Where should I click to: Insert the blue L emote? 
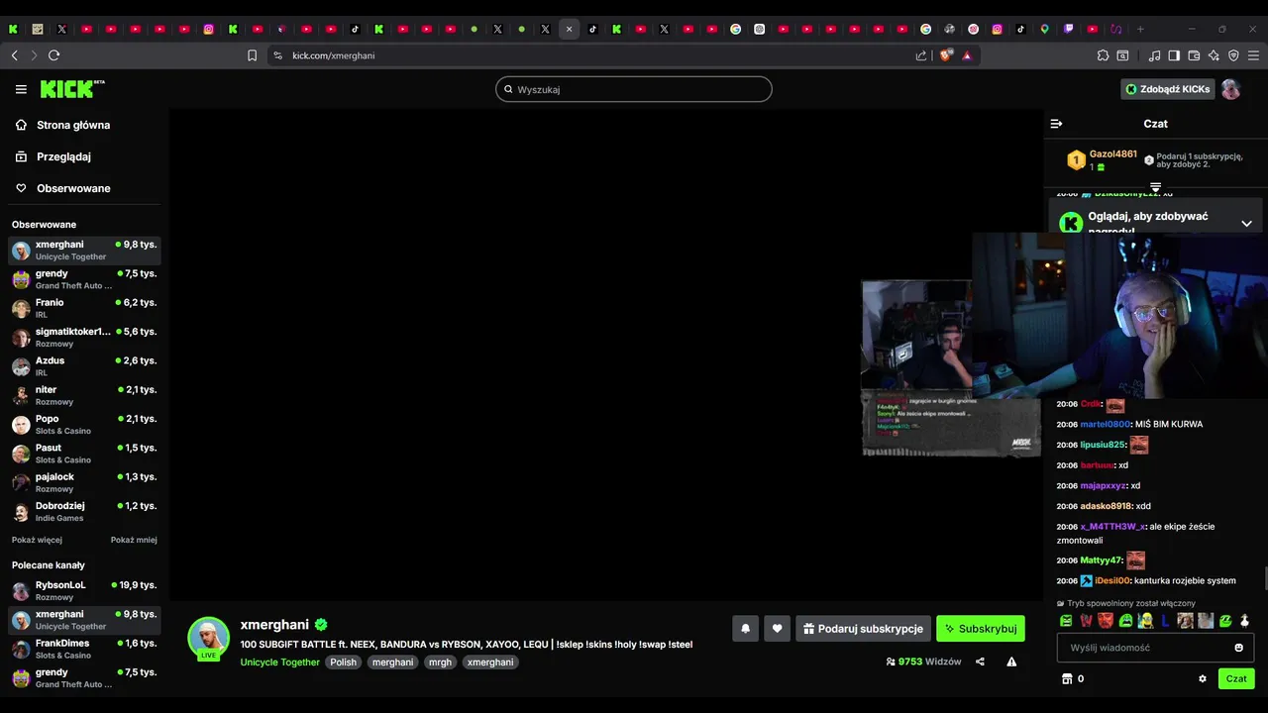(x=1166, y=621)
